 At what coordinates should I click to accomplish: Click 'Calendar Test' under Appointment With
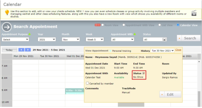tap(93, 77)
